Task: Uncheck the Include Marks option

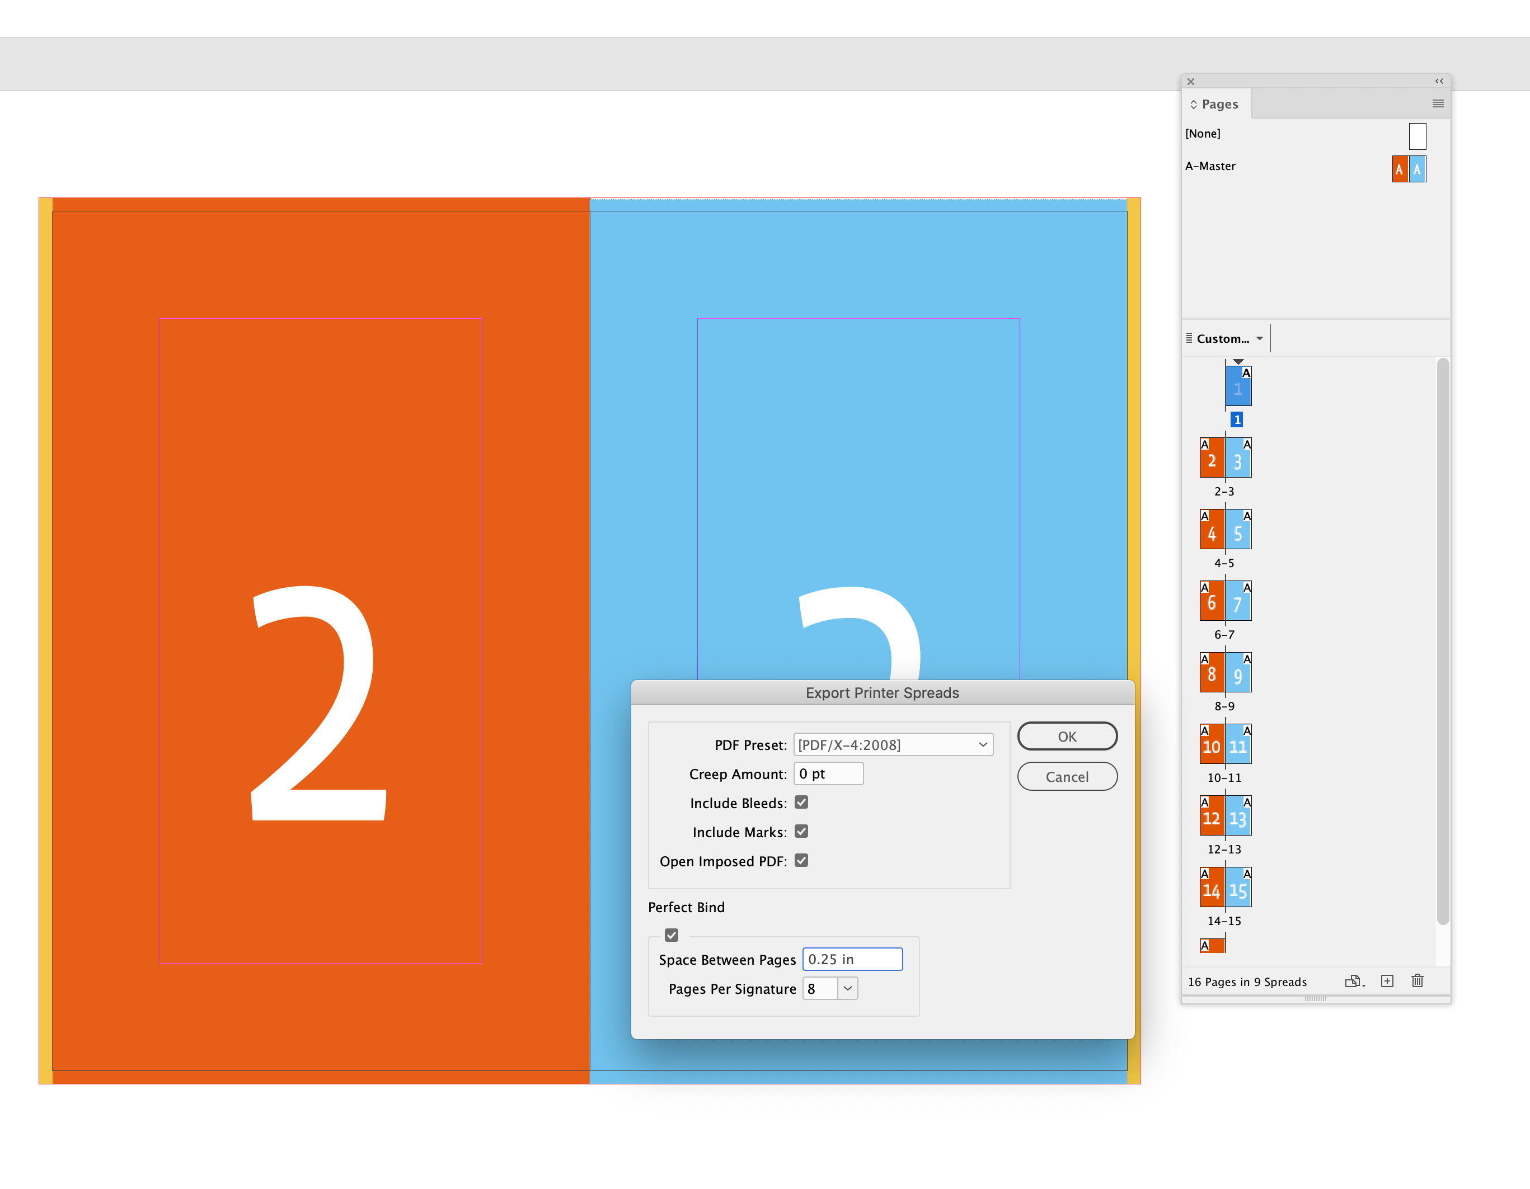Action: click(801, 831)
